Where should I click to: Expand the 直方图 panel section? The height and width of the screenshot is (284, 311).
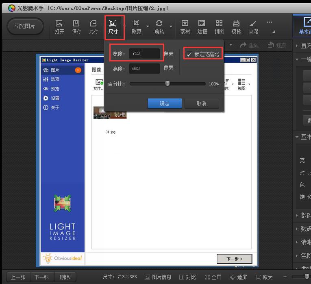point(297,46)
